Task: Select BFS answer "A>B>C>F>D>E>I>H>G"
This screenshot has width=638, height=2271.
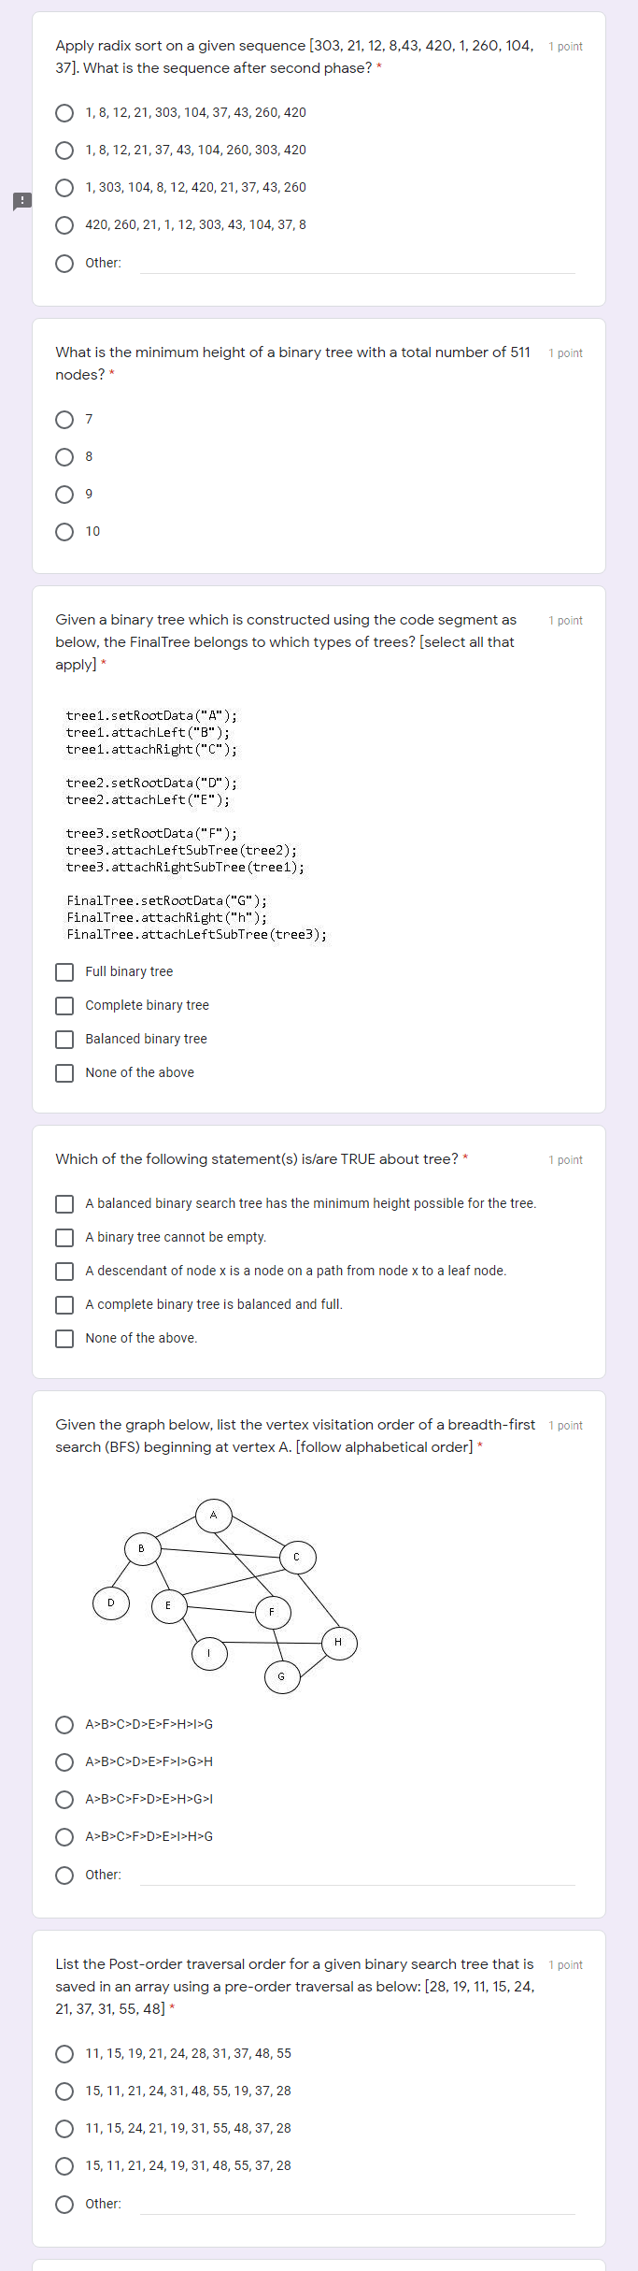Action: (64, 1836)
